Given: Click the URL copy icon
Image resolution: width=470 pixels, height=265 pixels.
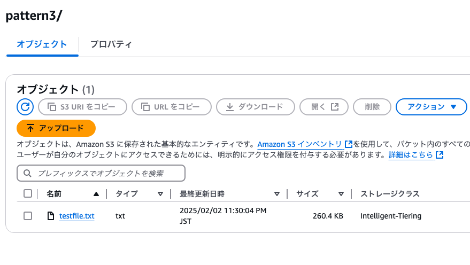Looking at the screenshot, I should coord(145,107).
